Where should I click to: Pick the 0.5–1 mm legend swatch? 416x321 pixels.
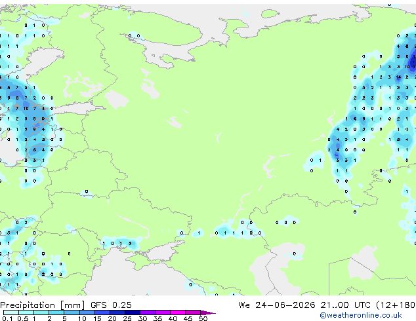26,312
